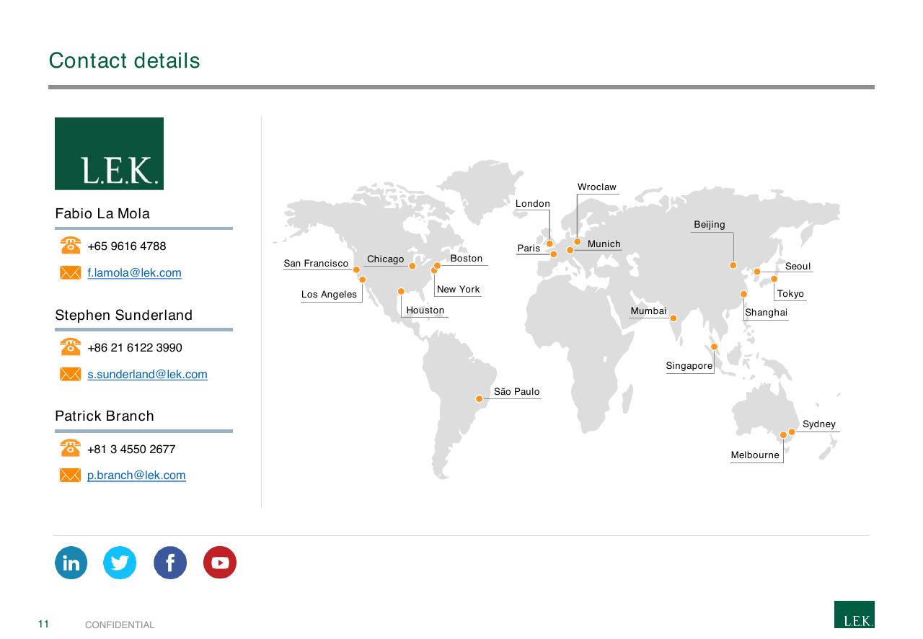Click envelope icon beside f.lamola@lek.com
Viewport: 923px width, 639px height.
coord(71,272)
